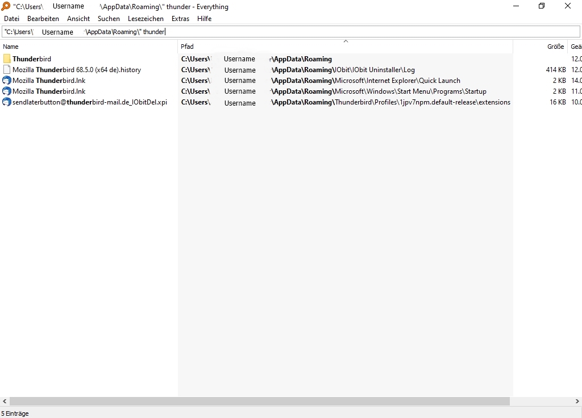Open the Extras menu
The image size is (582, 418).
[180, 19]
